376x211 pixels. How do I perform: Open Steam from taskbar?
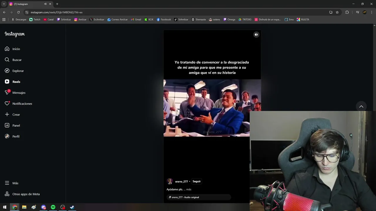tap(72, 207)
